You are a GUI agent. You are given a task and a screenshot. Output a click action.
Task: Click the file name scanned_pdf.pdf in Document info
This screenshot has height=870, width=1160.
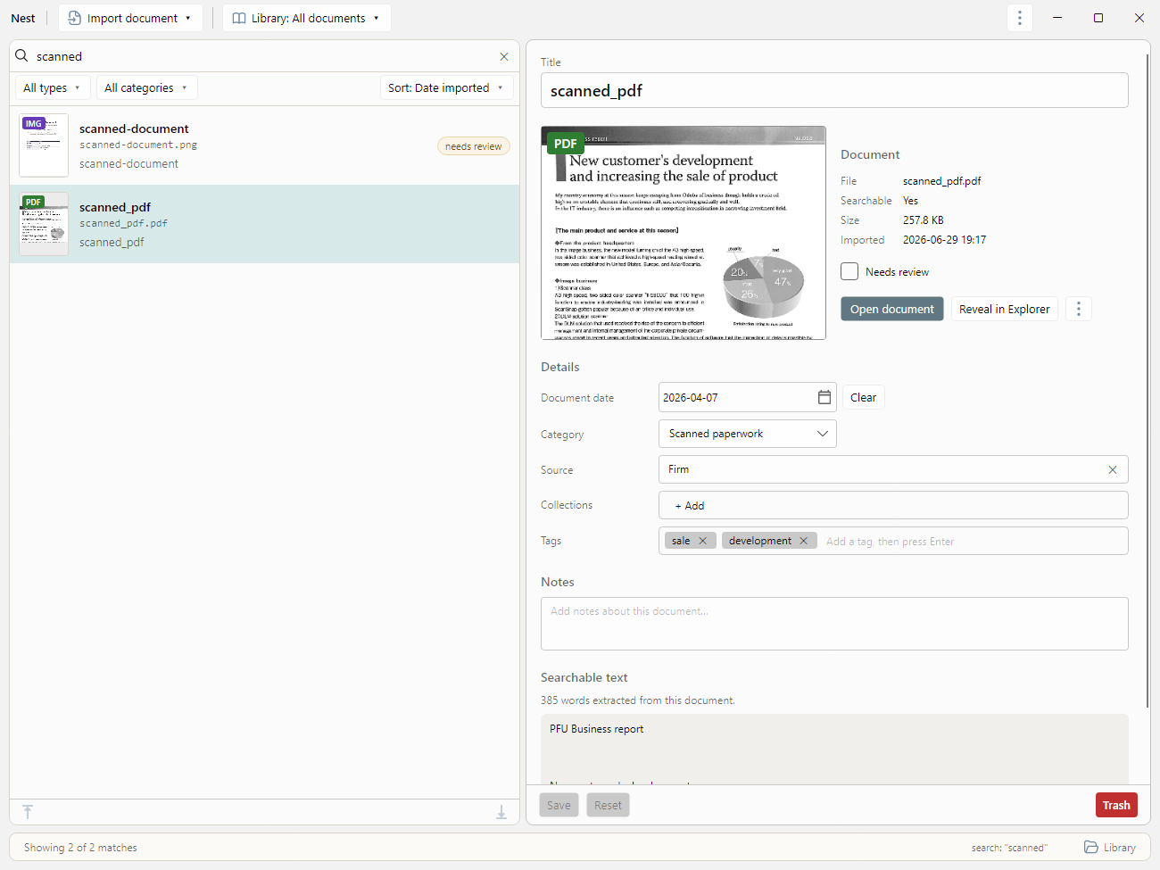pyautogui.click(x=941, y=181)
